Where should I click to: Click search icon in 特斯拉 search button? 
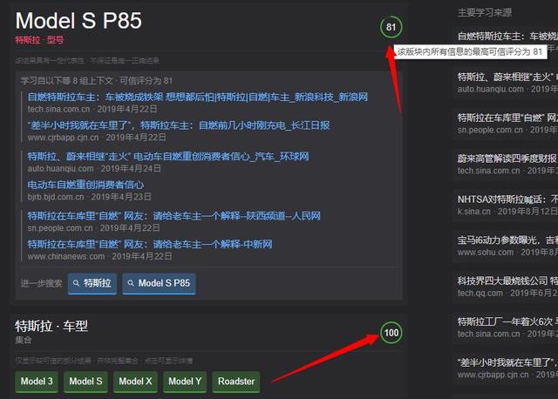pyautogui.click(x=76, y=283)
